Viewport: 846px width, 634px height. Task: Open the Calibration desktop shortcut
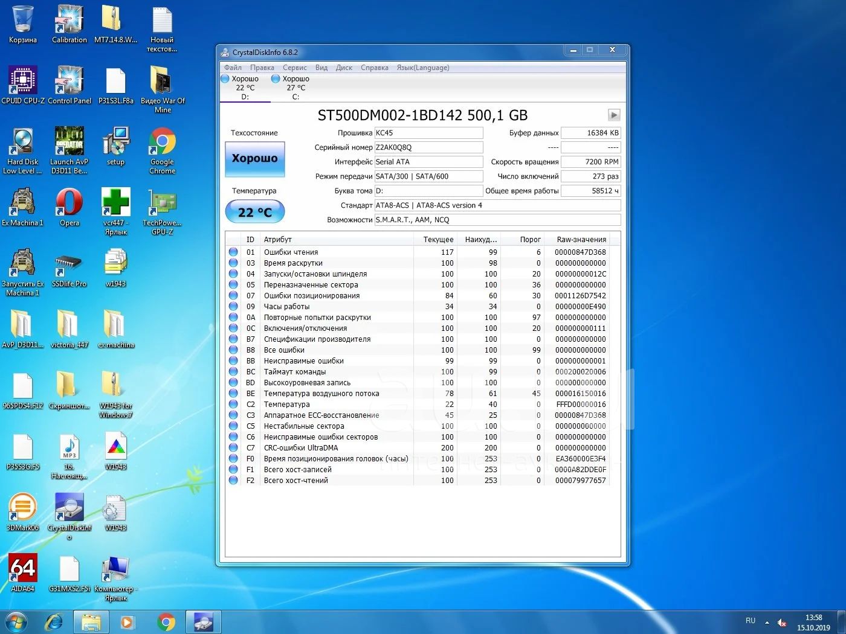pyautogui.click(x=69, y=24)
